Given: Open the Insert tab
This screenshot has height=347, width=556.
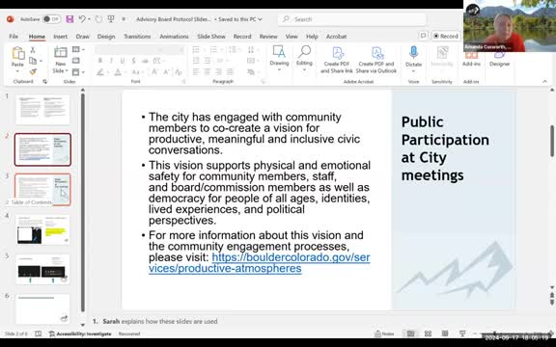Looking at the screenshot, I should coord(60,36).
